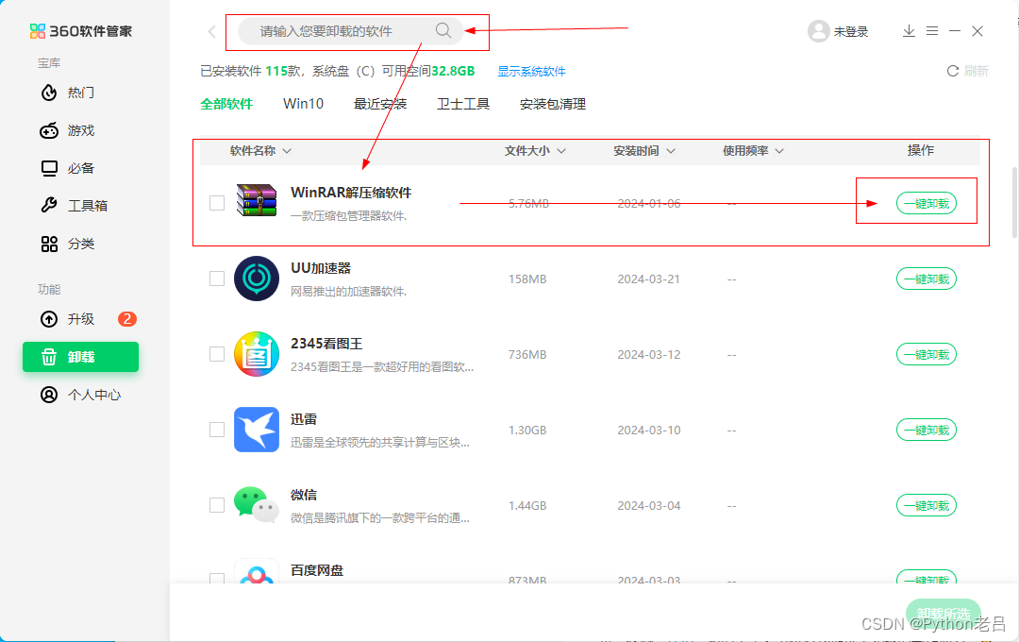Click 一键卸载 for UU加速器

click(927, 279)
